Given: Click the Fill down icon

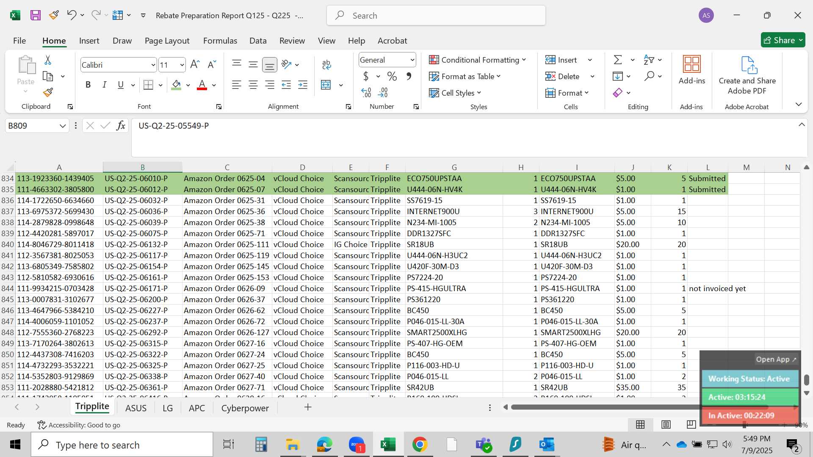Looking at the screenshot, I should coord(618,76).
